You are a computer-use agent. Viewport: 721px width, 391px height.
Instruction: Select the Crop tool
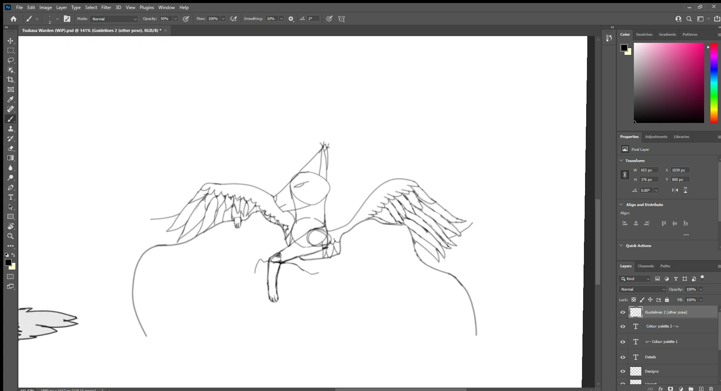coord(11,80)
